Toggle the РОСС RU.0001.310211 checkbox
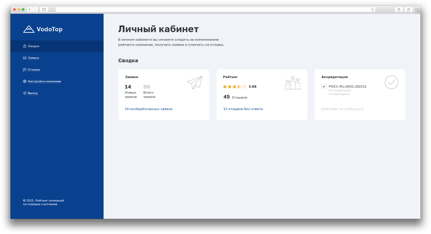The image size is (431, 234). 324,87
